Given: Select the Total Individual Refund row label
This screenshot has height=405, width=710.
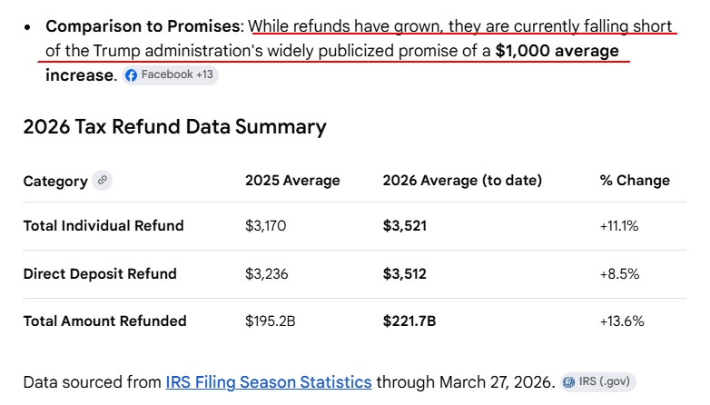Looking at the screenshot, I should [x=104, y=226].
